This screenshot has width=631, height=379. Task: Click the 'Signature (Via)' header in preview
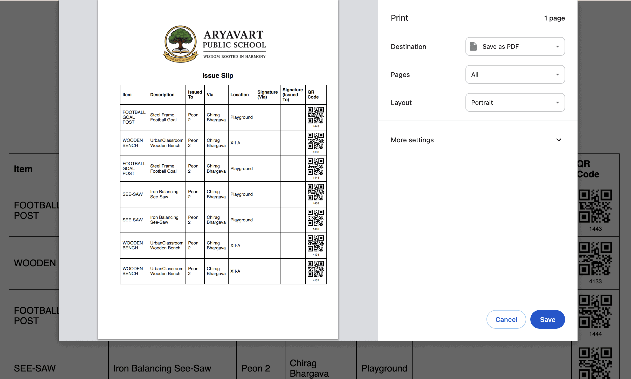click(268, 95)
